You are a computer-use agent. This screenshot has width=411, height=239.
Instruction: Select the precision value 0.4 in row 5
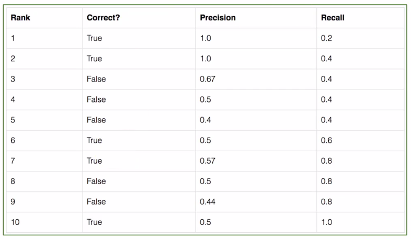[206, 120]
